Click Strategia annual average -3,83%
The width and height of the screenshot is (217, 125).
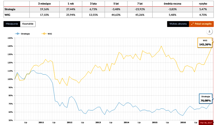click(173, 9)
